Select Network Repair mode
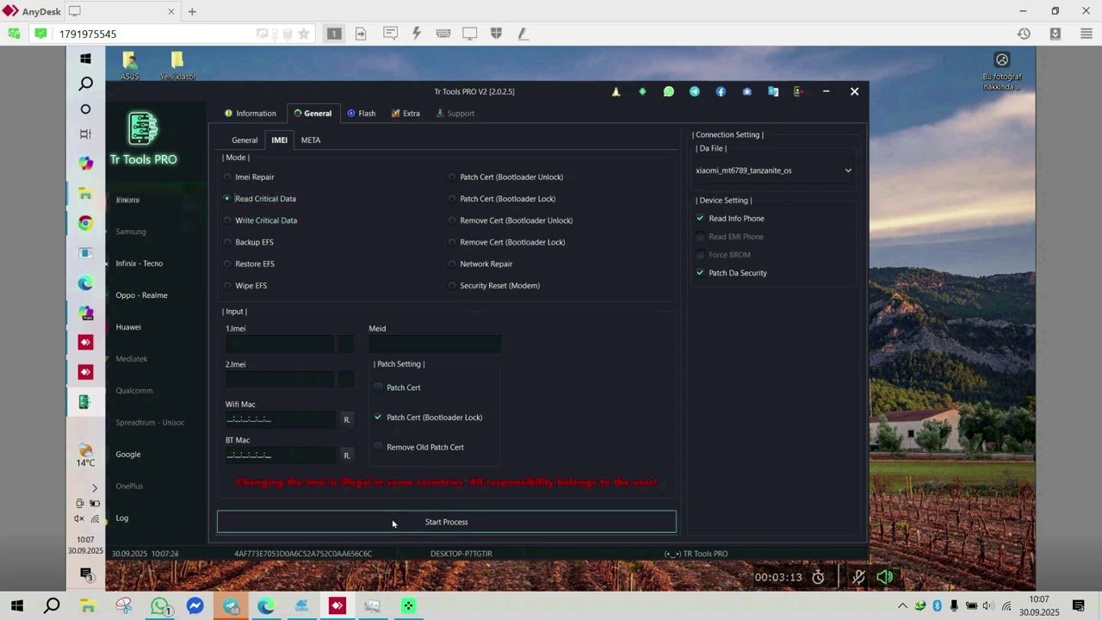 pyautogui.click(x=480, y=263)
